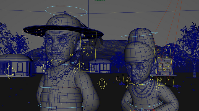Screen dimensions: 199x111
Task: Select yellow cross between hat character's eye-aim circles
Action: (32, 33)
